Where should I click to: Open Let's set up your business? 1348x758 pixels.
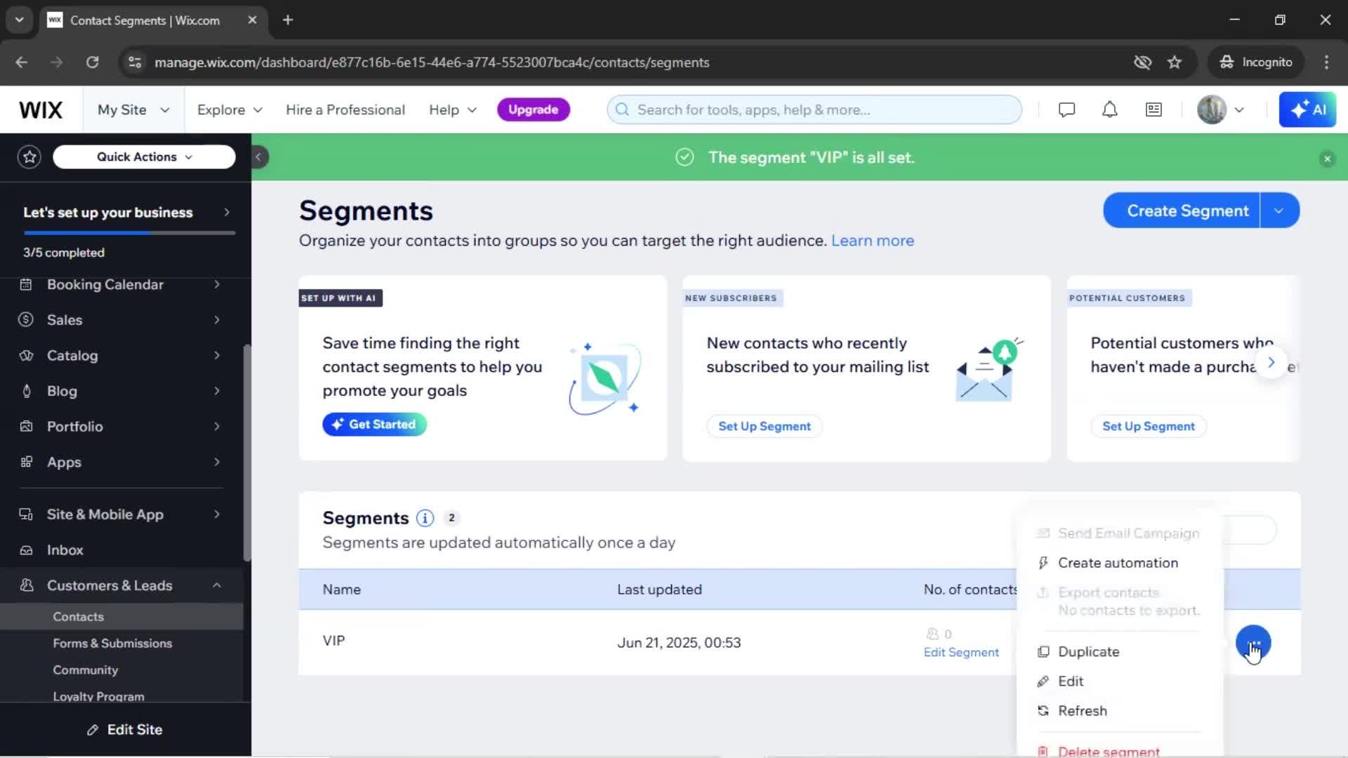pyautogui.click(x=126, y=212)
